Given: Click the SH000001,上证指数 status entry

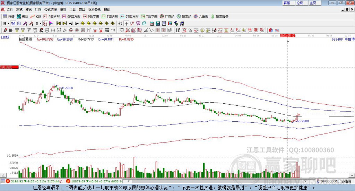Looking at the screenshot, I should pyautogui.click(x=334, y=181).
